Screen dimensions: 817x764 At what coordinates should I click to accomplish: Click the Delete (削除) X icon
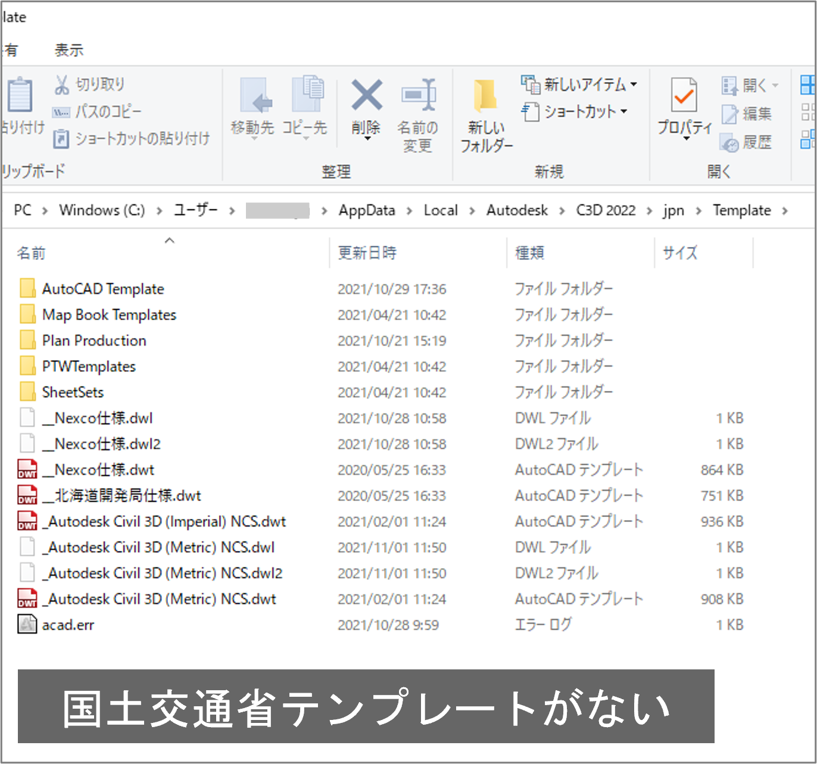366,96
